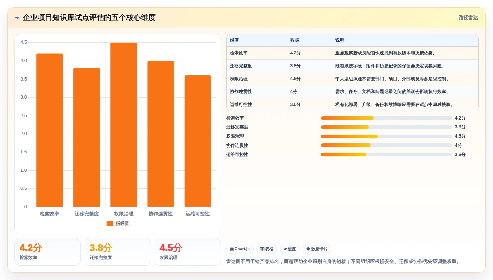
Task: Click the 迁移完整度 progress bar
Action: (386, 127)
